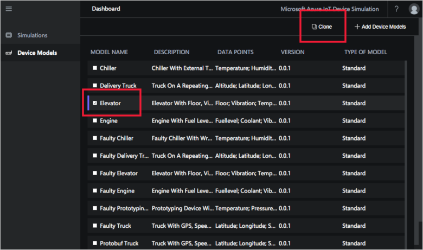Click the VERSION column header
Screen dimensions: 423x250
[292, 52]
